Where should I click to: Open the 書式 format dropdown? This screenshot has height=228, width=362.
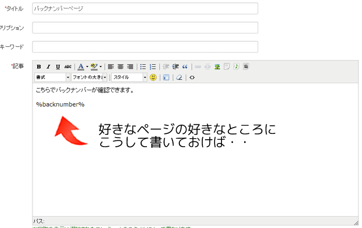coord(52,78)
